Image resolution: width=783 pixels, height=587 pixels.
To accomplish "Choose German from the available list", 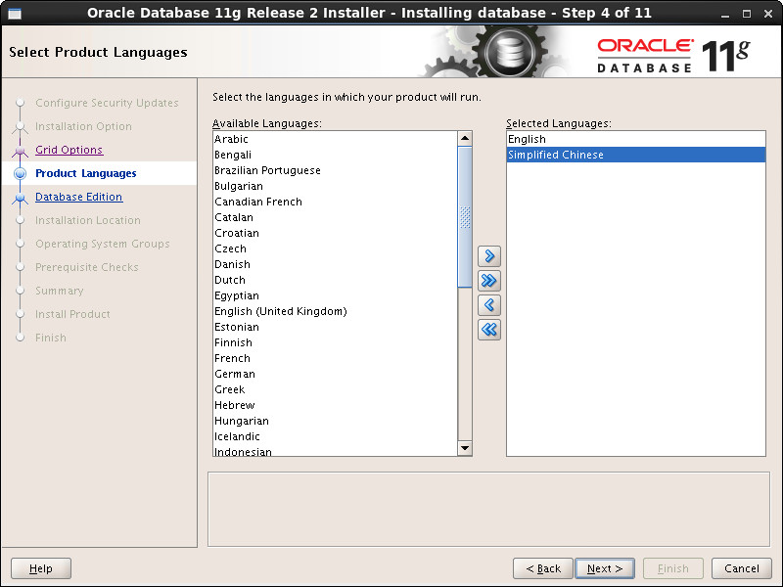I will [335, 374].
